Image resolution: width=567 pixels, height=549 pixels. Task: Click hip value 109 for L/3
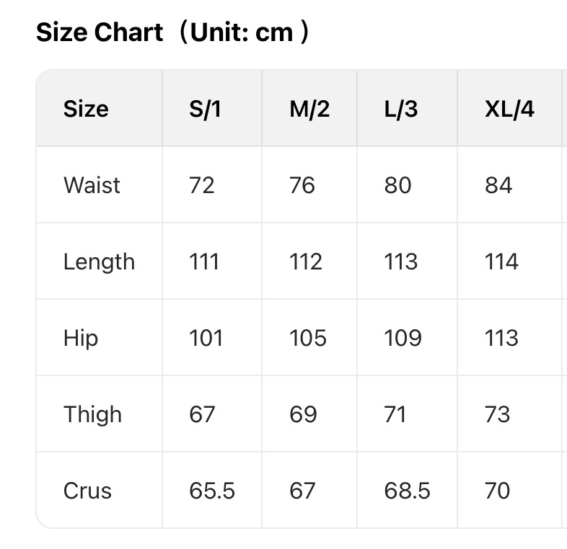[x=402, y=338]
